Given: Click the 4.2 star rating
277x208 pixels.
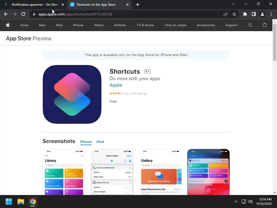Looking at the screenshot, I should click(128, 93).
